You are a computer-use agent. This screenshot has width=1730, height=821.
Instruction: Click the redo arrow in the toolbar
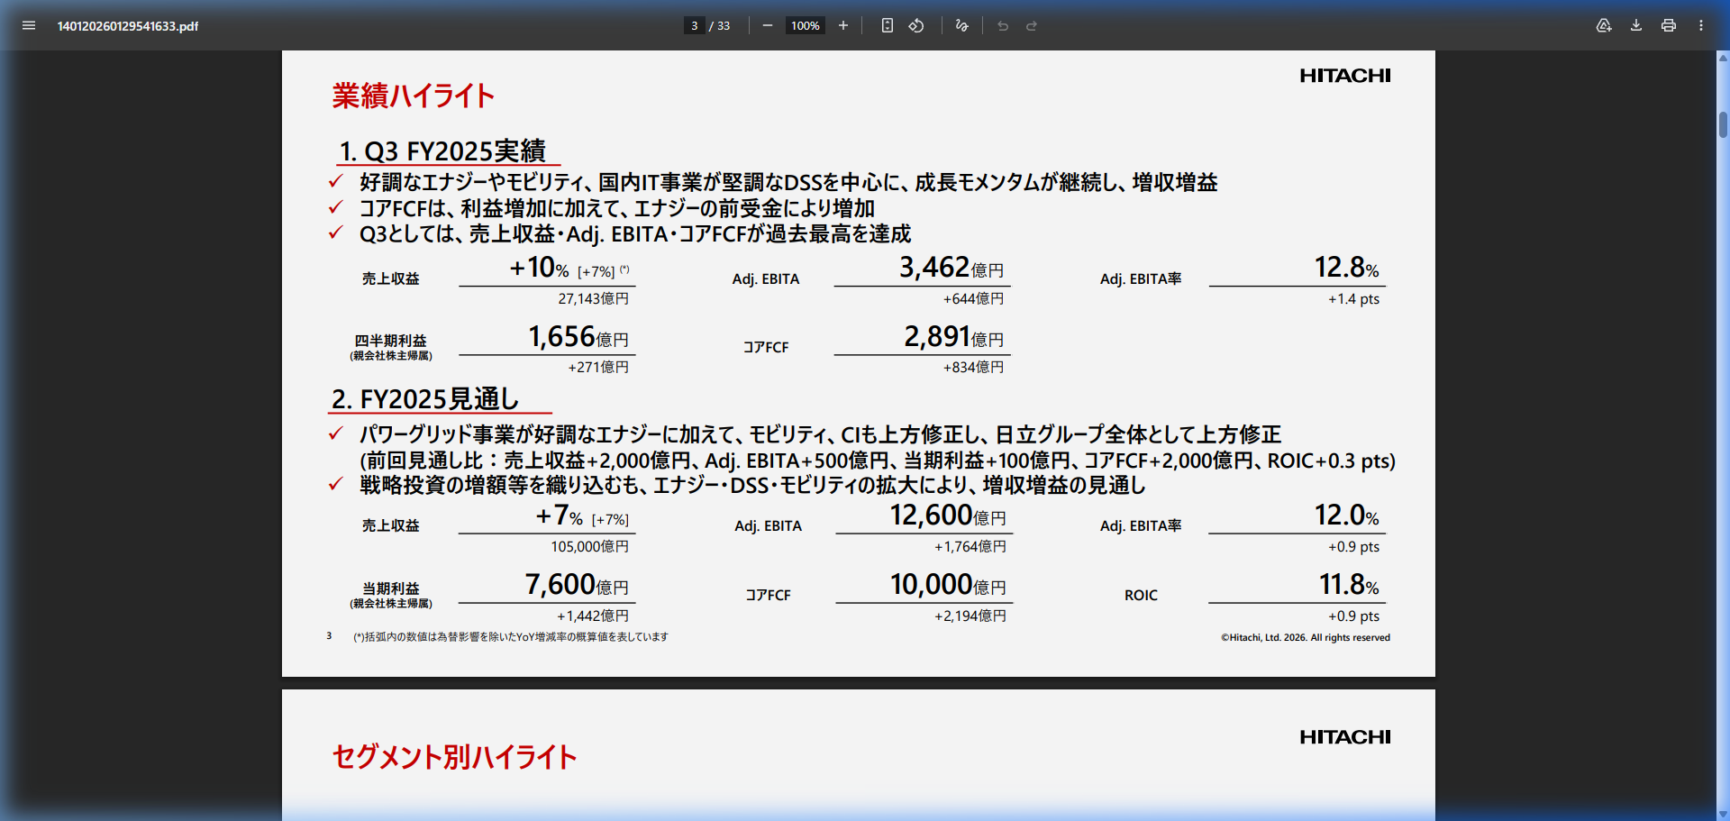click(1032, 26)
